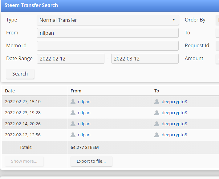The image size is (219, 179).
Task: Click user avatar icon beside deepcrypto8 in 2022-02-23 row
Action: tap(157, 113)
